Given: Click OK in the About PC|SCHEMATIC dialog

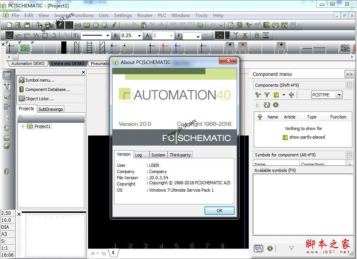Looking at the screenshot, I should coord(220,211).
